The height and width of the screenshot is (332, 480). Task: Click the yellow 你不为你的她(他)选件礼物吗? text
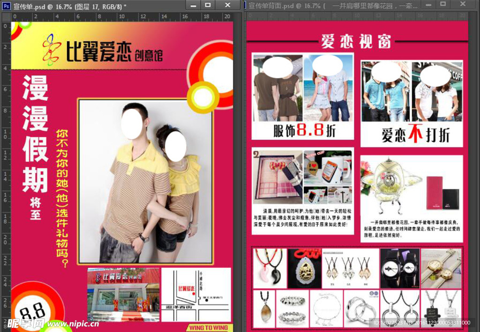point(62,198)
